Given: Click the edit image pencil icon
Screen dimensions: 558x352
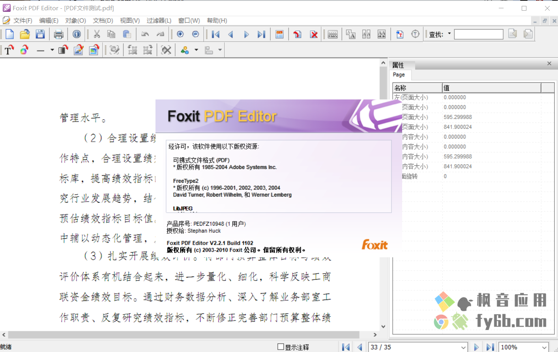Looking at the screenshot, I should 79,50.
